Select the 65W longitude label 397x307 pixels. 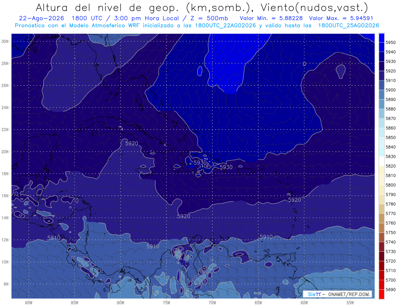tap(258, 303)
